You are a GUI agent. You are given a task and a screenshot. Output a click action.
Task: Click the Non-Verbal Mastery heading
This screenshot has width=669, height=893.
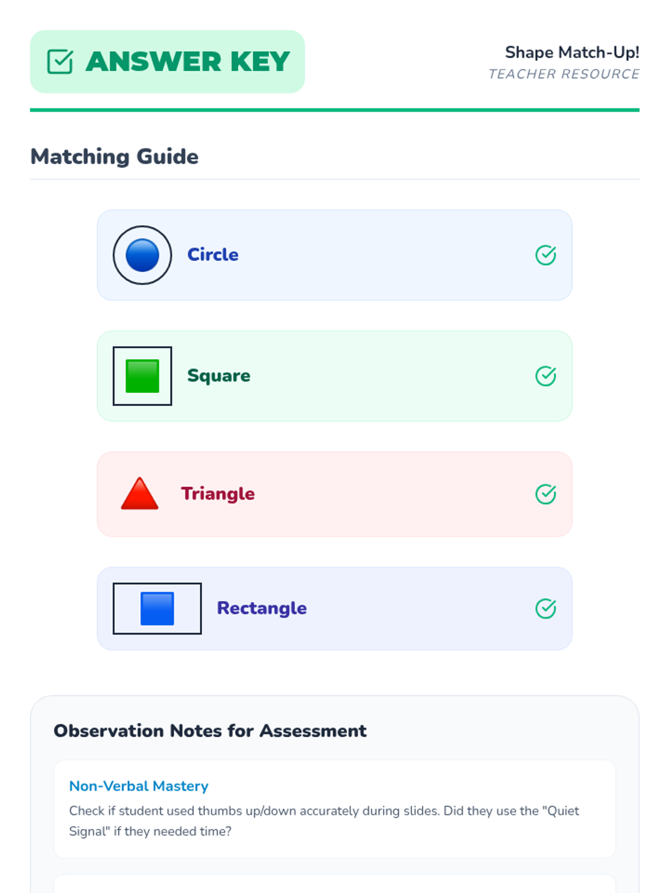point(139,786)
